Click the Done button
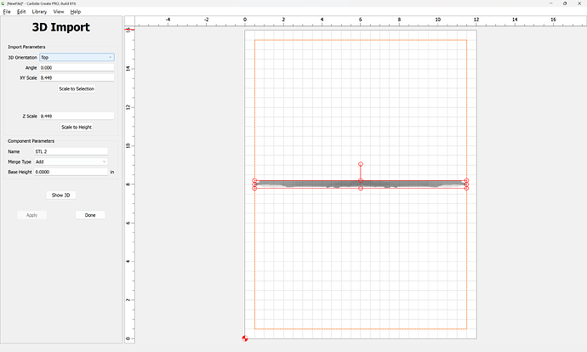Viewport: 587px width, 352px height. pos(90,215)
